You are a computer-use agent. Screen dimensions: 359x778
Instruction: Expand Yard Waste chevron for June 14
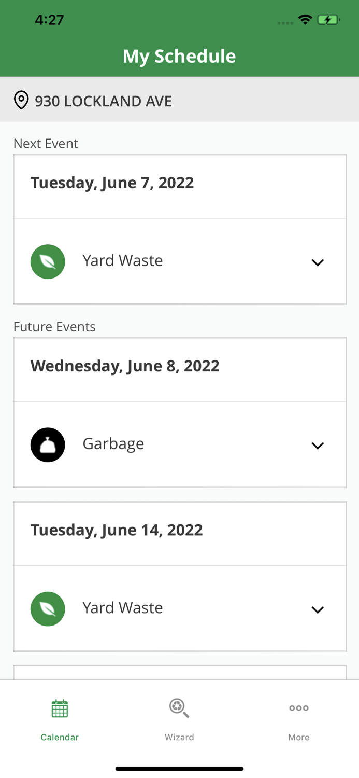(x=318, y=609)
